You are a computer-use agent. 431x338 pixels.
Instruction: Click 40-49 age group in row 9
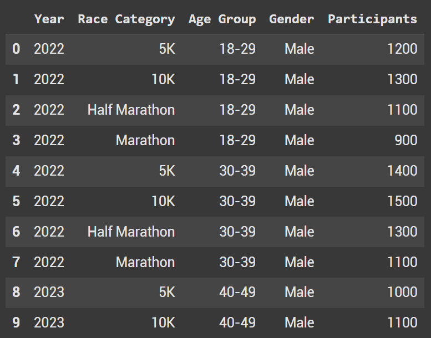237,322
